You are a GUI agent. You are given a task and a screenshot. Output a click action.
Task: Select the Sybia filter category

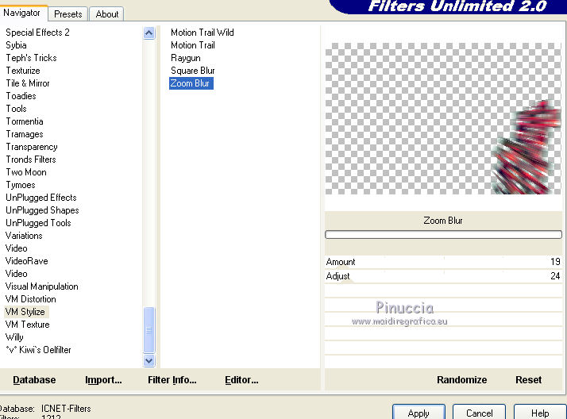pyautogui.click(x=16, y=45)
